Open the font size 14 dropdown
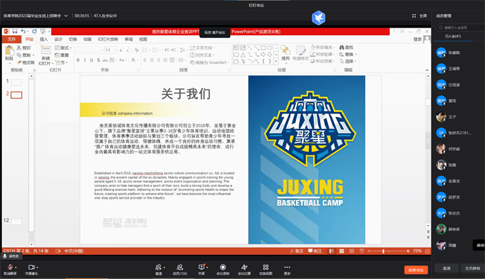This screenshot has width=485, height=279. point(116,50)
